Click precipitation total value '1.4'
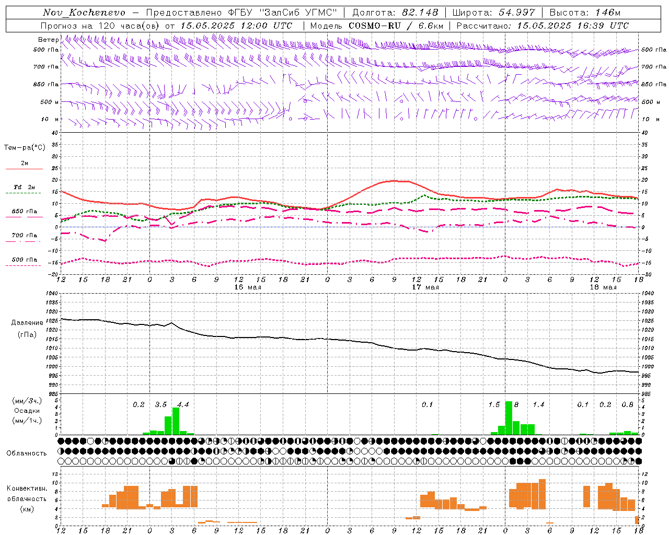 538,405
